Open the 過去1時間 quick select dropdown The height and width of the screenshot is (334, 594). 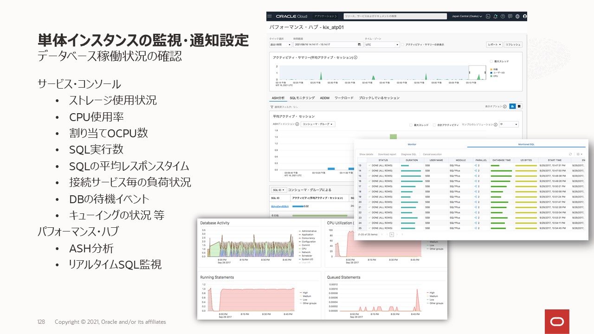[x=280, y=45]
